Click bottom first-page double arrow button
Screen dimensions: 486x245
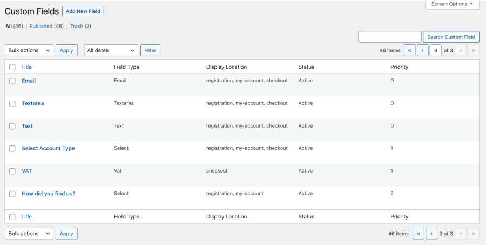[x=418, y=234]
